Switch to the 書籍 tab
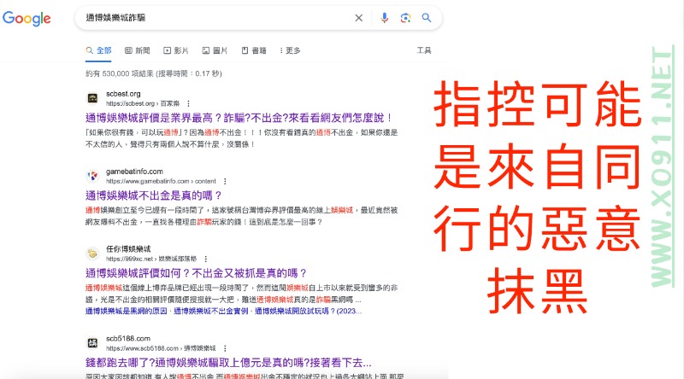The height and width of the screenshot is (379, 684). point(254,50)
